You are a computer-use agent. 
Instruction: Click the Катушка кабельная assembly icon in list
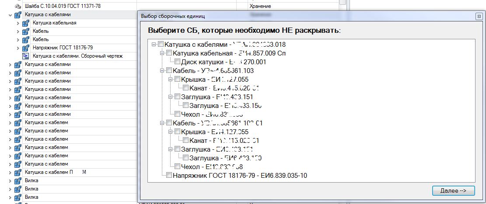tap(26, 23)
